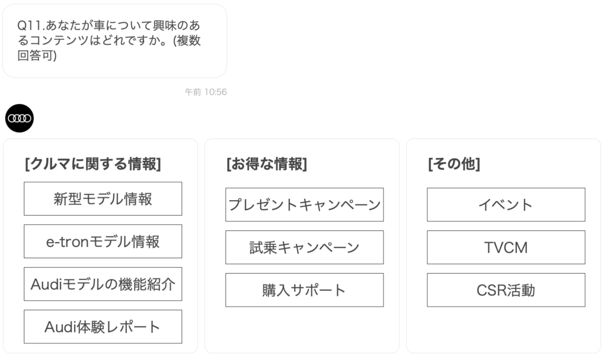Choose the e-tronモデル情報 option

[x=103, y=242]
